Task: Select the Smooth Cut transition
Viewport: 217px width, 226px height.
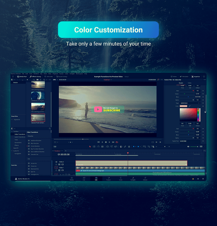Action: tap(35, 154)
